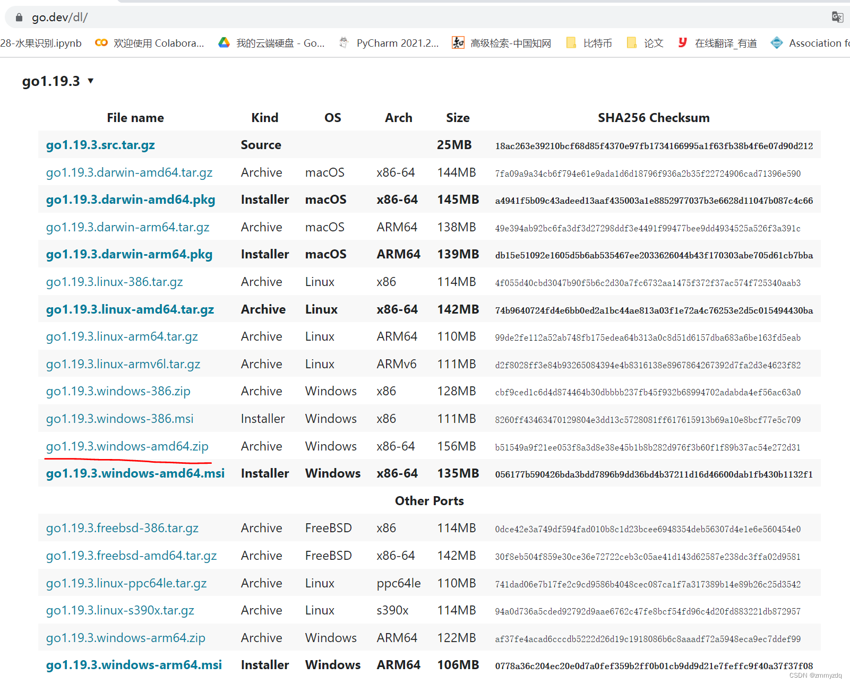Screen dimensions: 850x684
Task: Click the Arch column header
Action: [x=399, y=118]
